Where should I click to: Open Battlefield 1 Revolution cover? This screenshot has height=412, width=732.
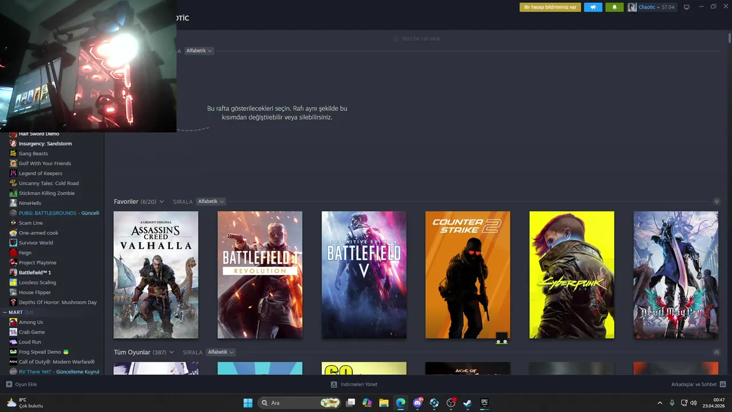260,275
